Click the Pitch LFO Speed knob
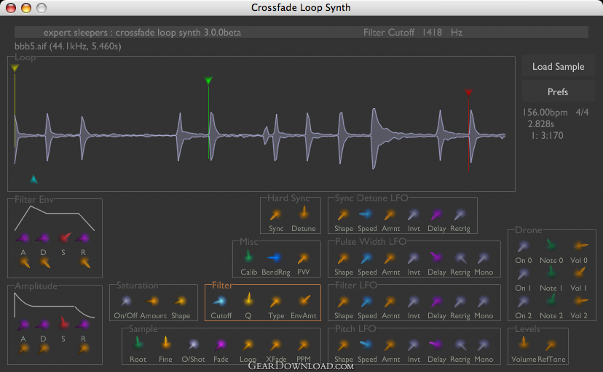603x372 pixels. coord(366,344)
